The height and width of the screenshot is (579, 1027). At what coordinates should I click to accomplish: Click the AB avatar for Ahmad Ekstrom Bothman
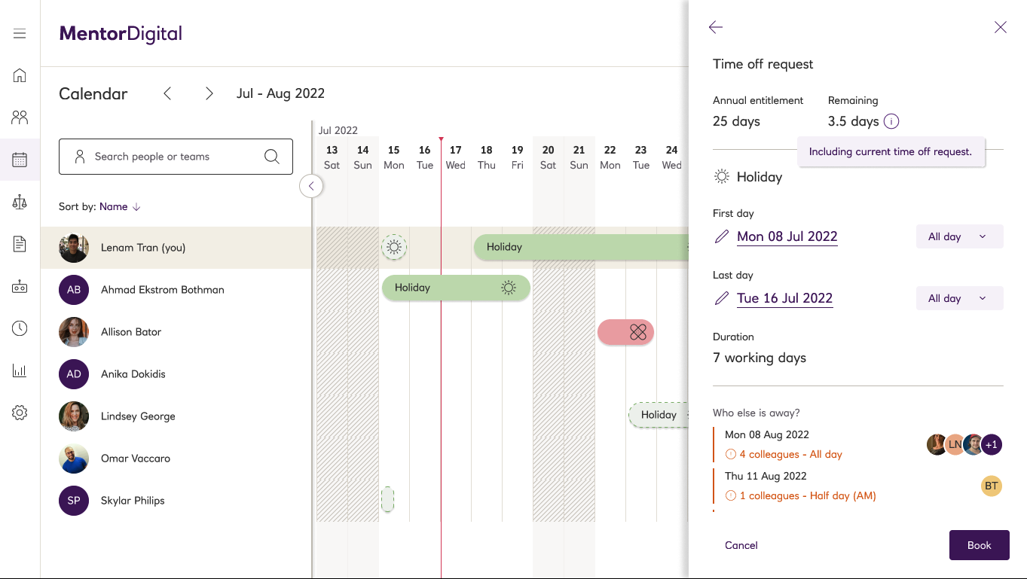[x=74, y=290]
